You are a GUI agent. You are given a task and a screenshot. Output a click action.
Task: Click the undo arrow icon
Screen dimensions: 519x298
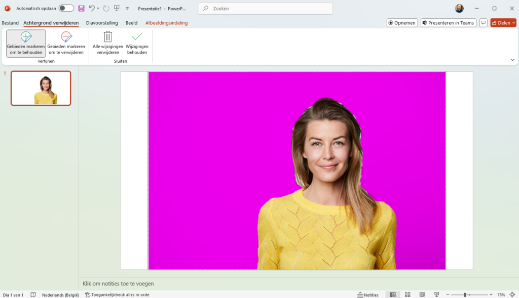pyautogui.click(x=91, y=9)
